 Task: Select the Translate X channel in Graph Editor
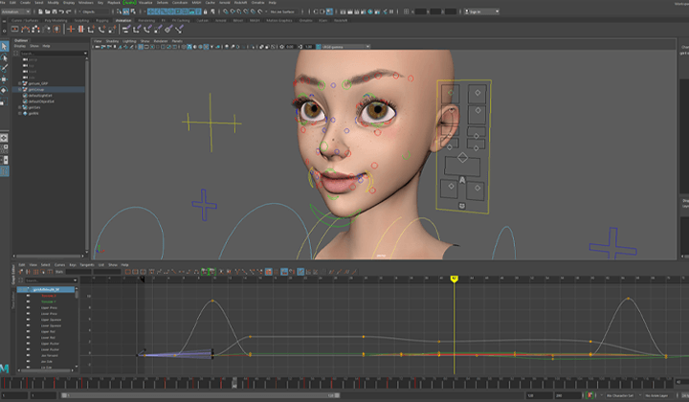coord(49,296)
